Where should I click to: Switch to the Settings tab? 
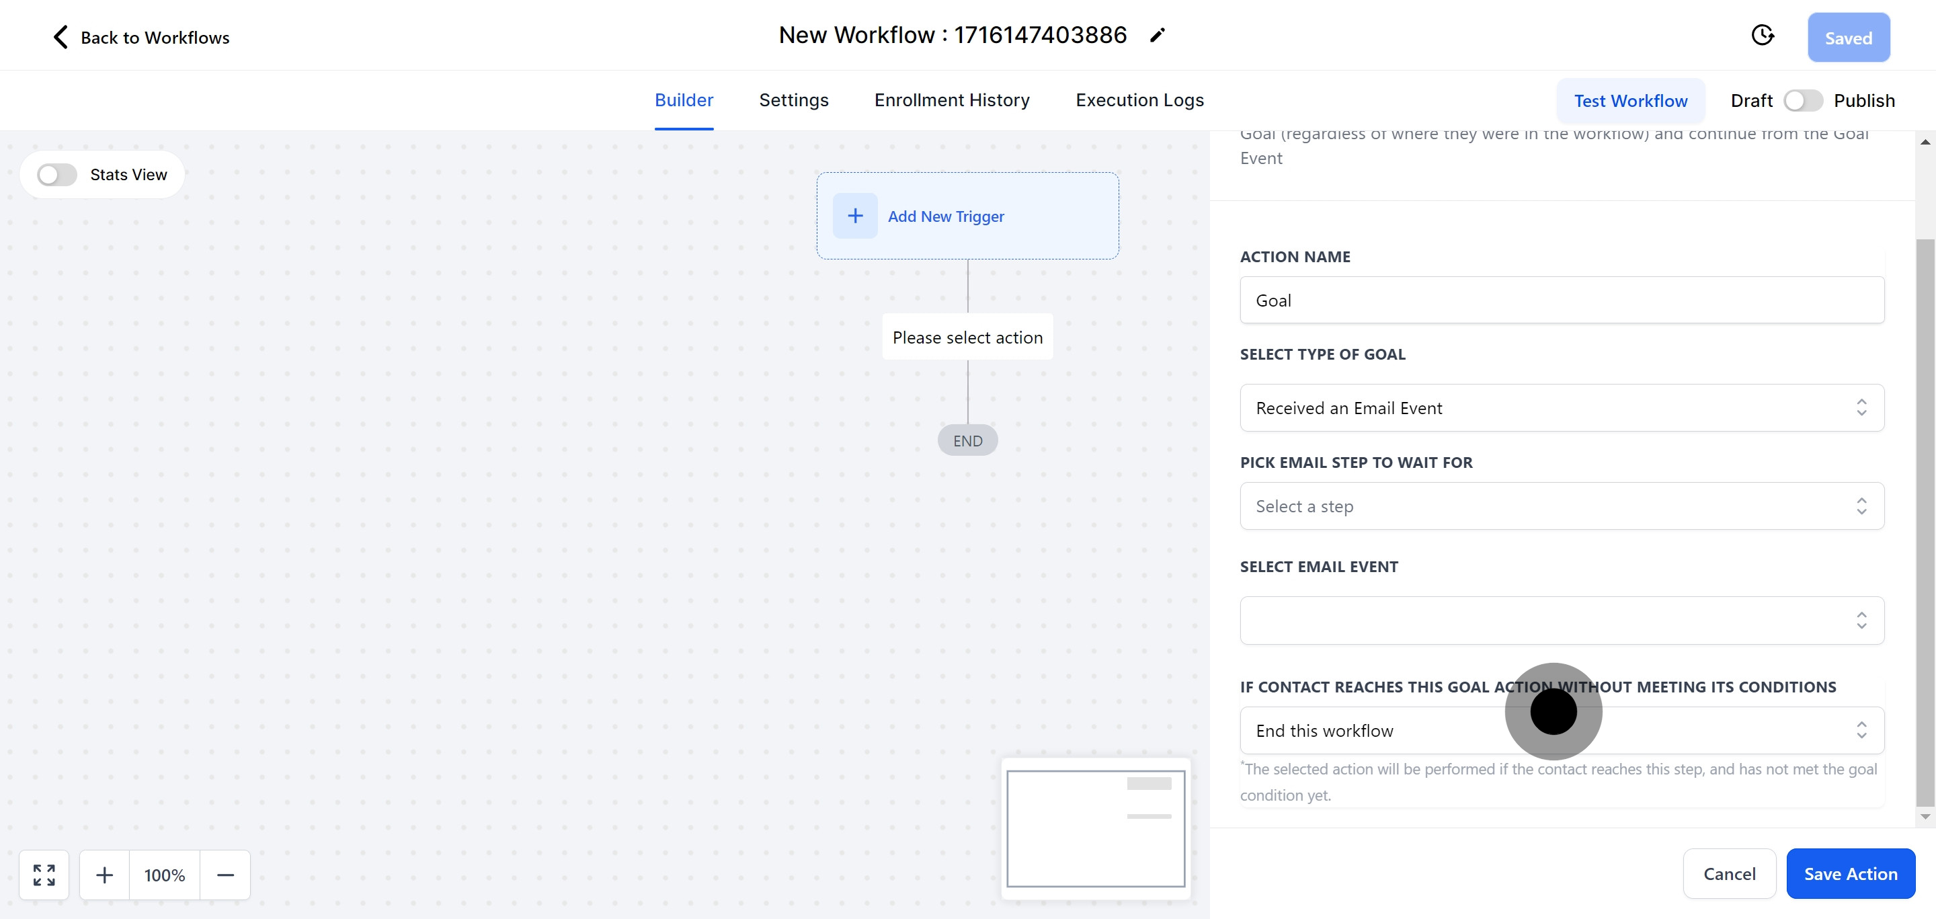point(793,100)
